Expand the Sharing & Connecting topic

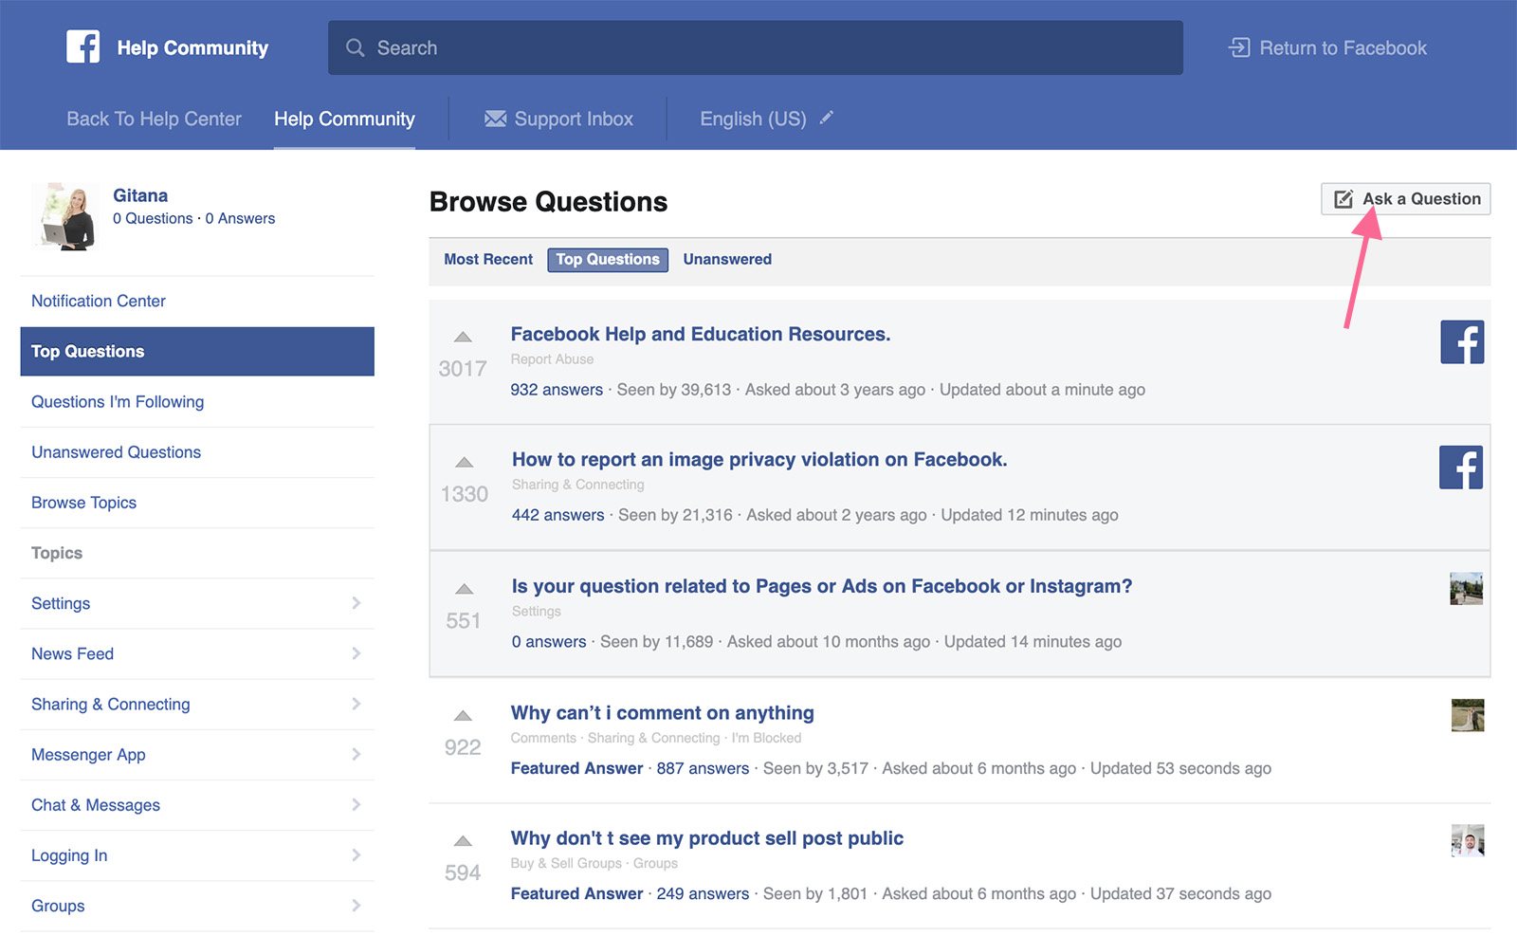(x=356, y=704)
